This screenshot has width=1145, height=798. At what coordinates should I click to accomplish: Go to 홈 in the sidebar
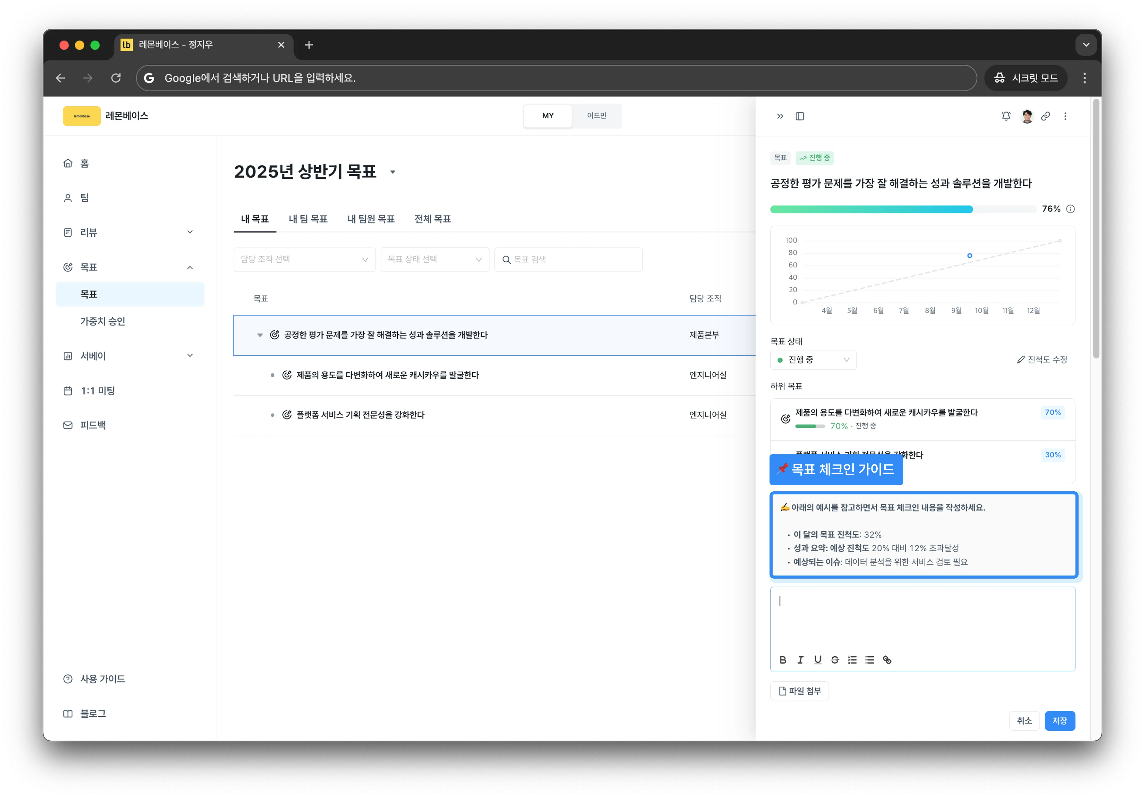click(x=130, y=164)
